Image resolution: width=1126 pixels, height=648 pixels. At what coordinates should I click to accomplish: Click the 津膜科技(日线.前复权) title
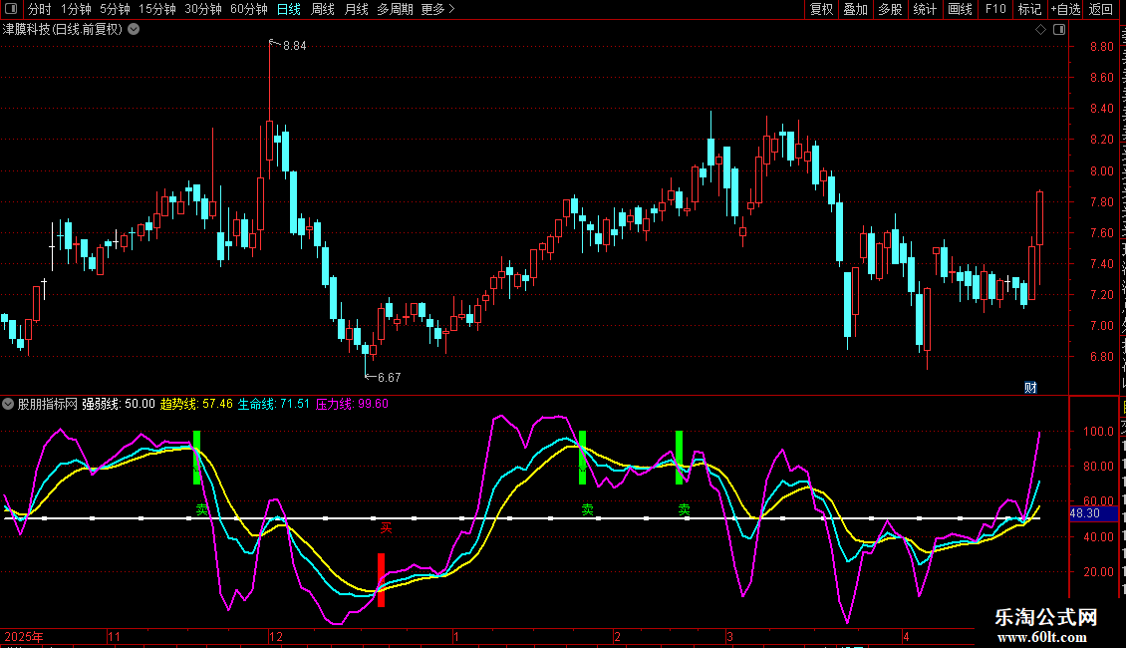tap(63, 30)
